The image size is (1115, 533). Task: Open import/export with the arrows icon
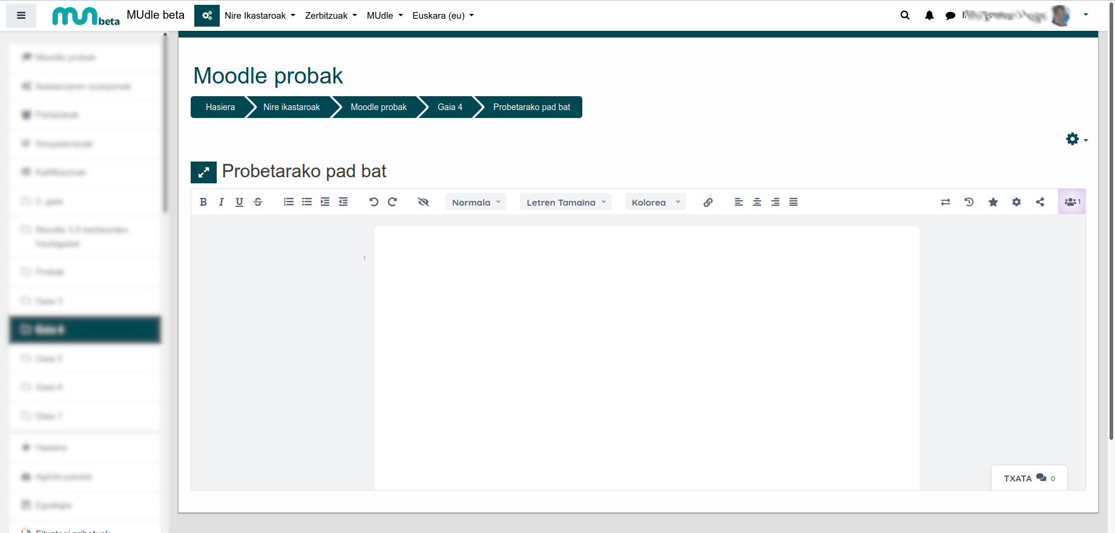pyautogui.click(x=946, y=202)
